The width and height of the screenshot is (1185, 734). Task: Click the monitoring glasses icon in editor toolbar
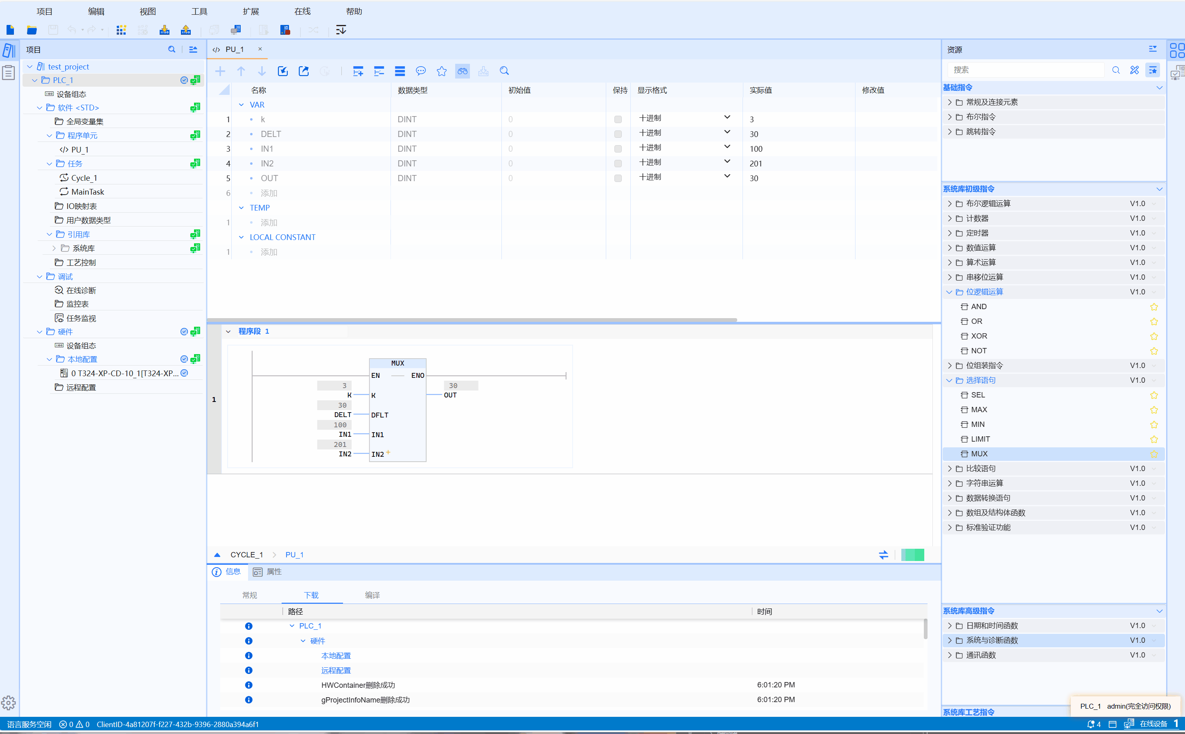point(462,72)
